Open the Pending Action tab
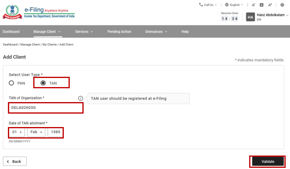Image resolution: width=290 pixels, height=169 pixels. pos(119,32)
